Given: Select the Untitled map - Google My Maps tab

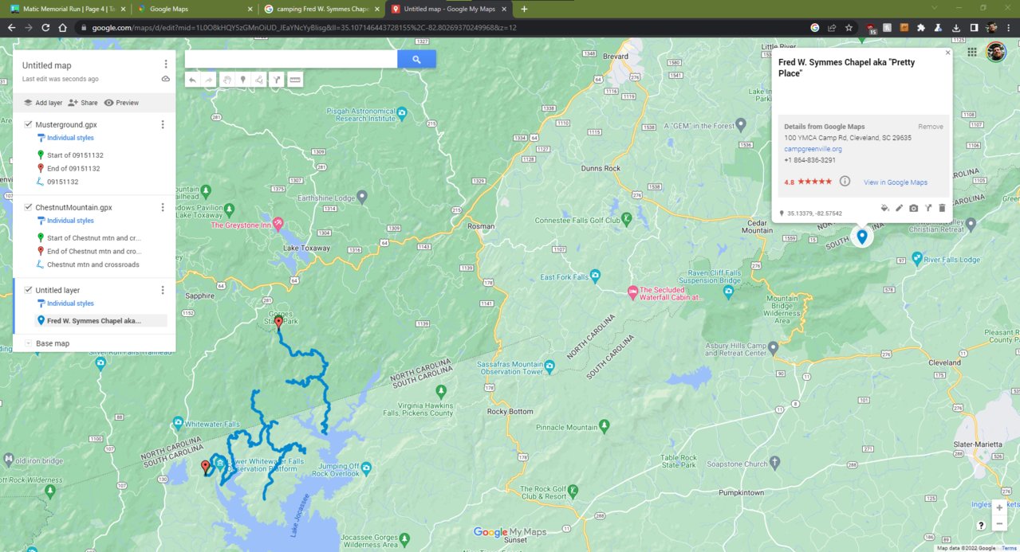Looking at the screenshot, I should (449, 9).
